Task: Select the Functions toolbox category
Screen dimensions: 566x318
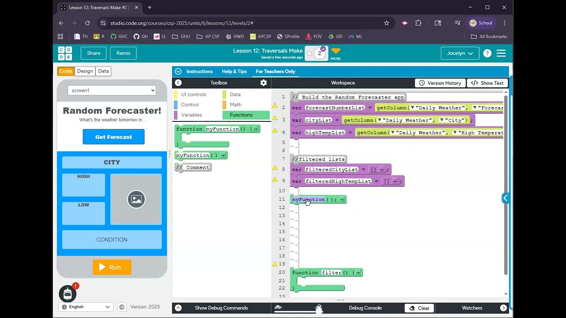Action: [x=246, y=115]
